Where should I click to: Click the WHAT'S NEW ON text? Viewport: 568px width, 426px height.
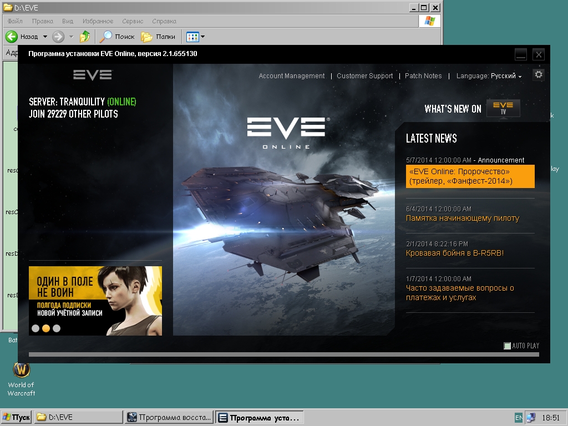[453, 109]
